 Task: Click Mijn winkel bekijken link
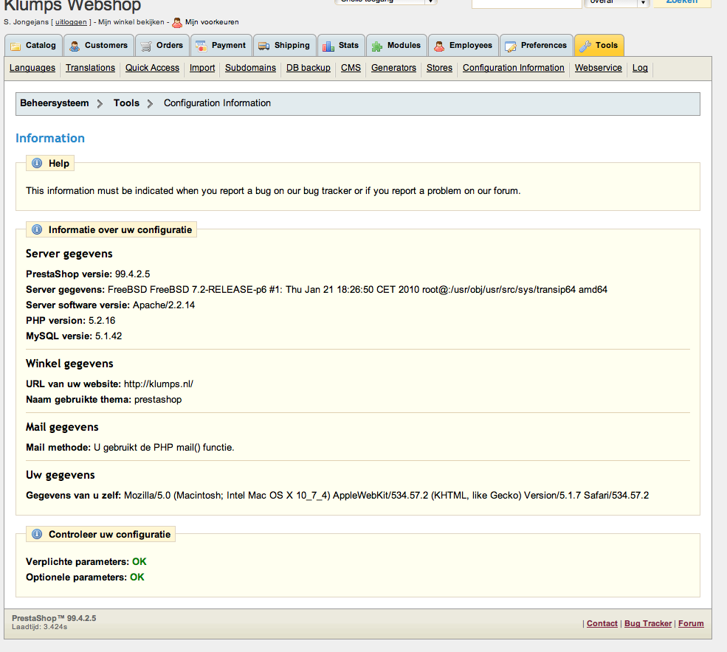131,22
